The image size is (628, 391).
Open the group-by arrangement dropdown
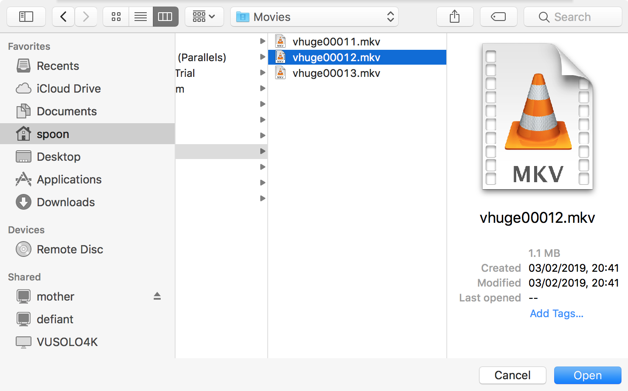(204, 17)
